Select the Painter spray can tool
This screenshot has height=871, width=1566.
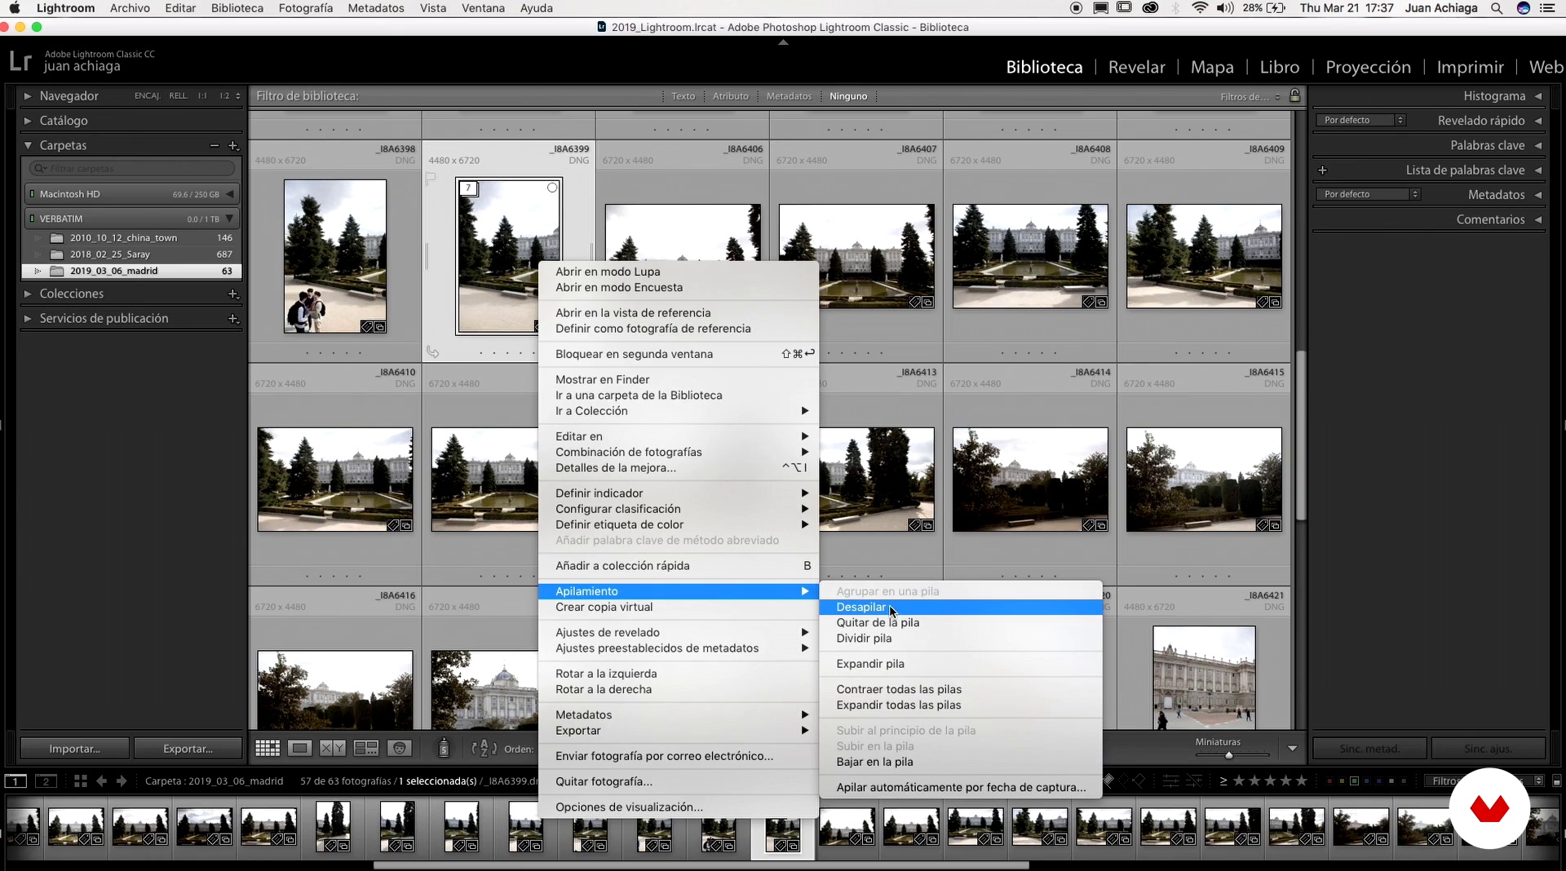(444, 748)
